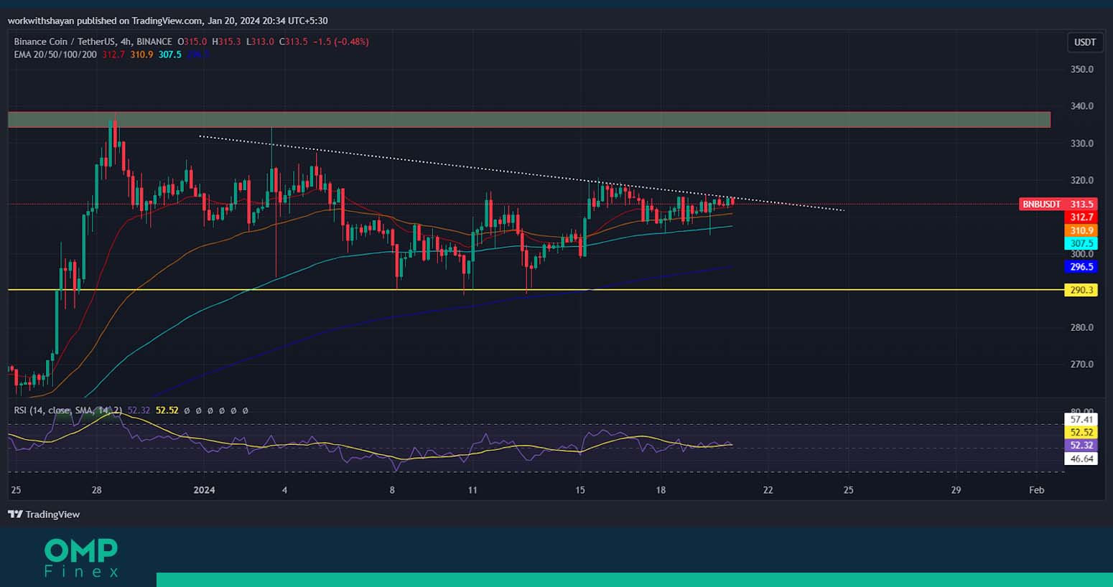Click the 18 date on the time axis
Screen dimensions: 1113x587
click(661, 490)
